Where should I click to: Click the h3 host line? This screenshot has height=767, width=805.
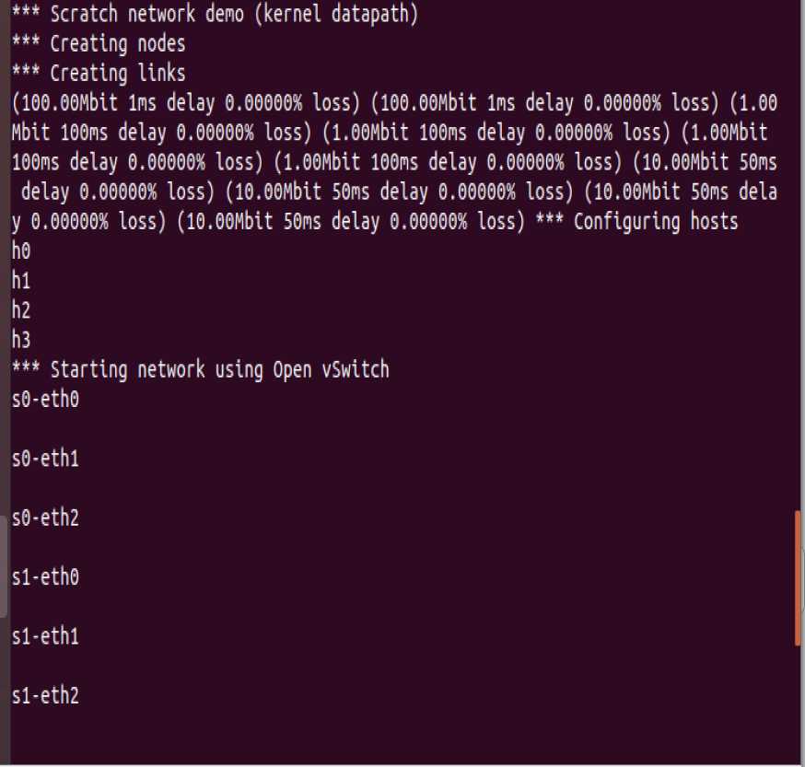click(21, 340)
